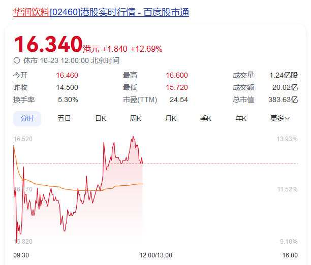Click the percent change +12.69%
Image resolution: width=311 pixels, height=265 pixels.
coord(146,49)
